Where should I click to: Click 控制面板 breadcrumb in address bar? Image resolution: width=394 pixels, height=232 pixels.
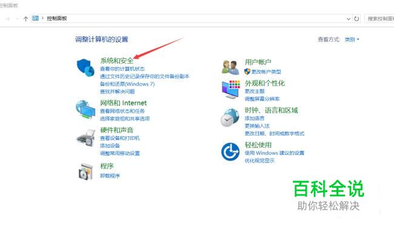coord(57,18)
